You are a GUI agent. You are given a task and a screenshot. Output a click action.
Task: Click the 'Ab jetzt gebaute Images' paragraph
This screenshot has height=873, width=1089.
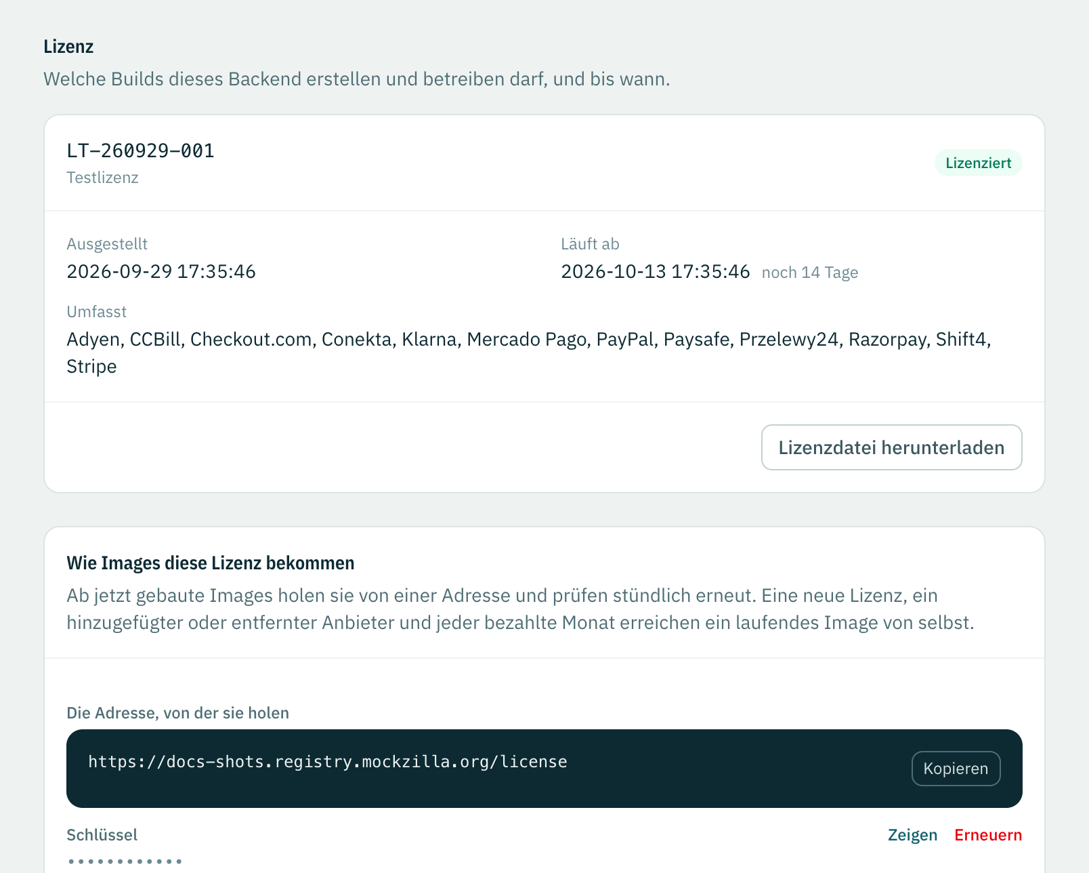[x=520, y=609]
